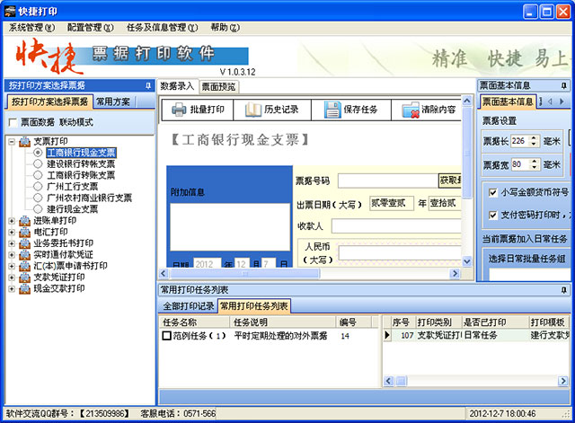Collapse the 支票打印 tree node
Screen dimensions: 575x423
12,141
